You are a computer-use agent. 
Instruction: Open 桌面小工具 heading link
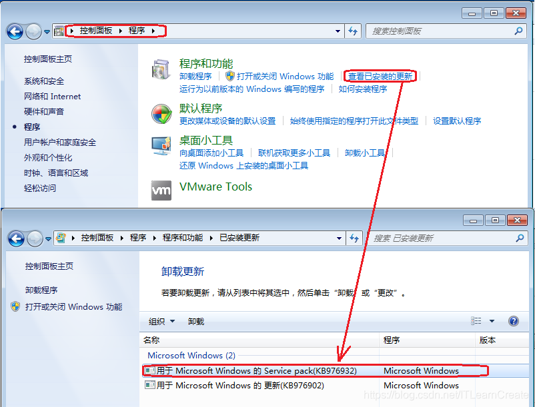coord(206,140)
